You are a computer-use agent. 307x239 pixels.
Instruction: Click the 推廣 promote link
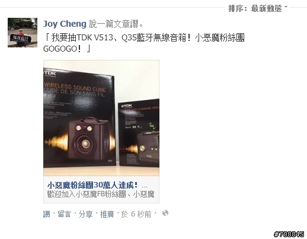pyautogui.click(x=107, y=214)
